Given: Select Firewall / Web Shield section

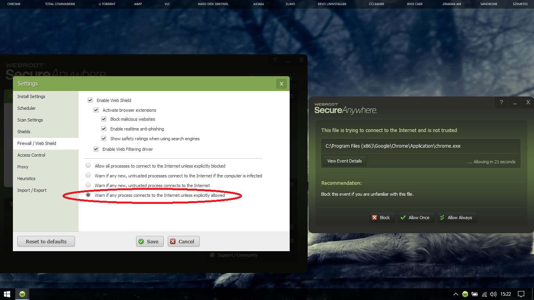Looking at the screenshot, I should tap(46, 143).
